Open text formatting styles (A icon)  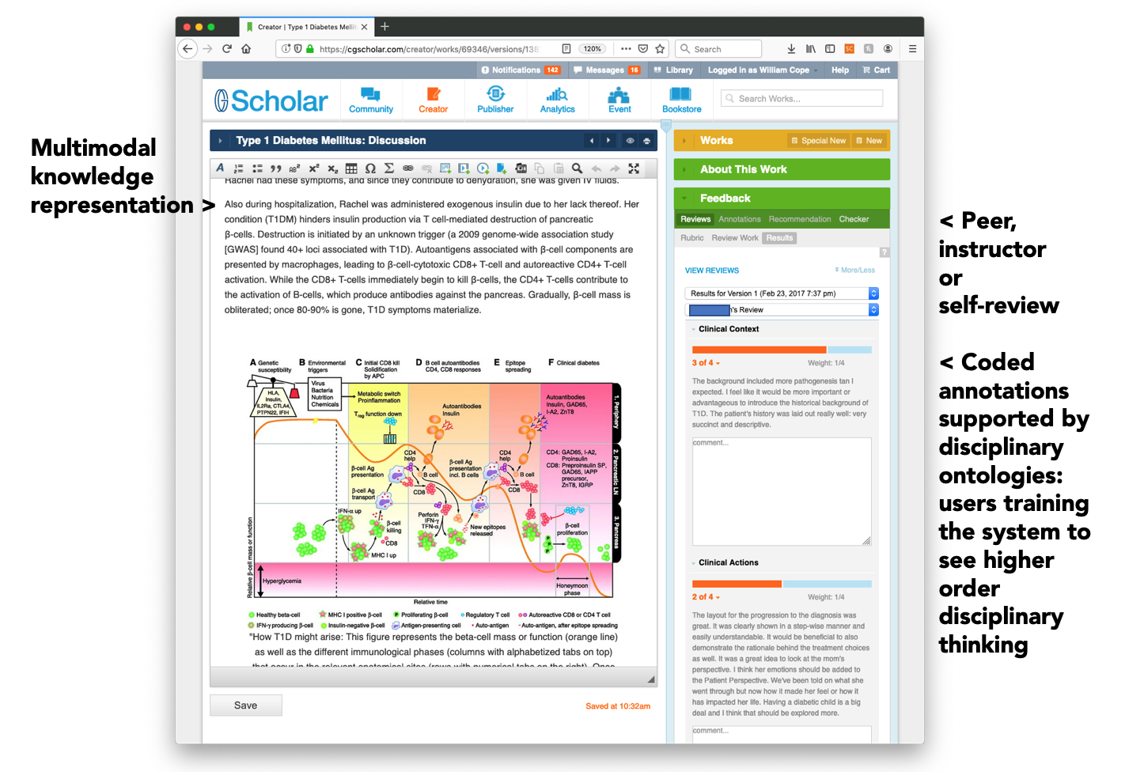[x=220, y=168]
